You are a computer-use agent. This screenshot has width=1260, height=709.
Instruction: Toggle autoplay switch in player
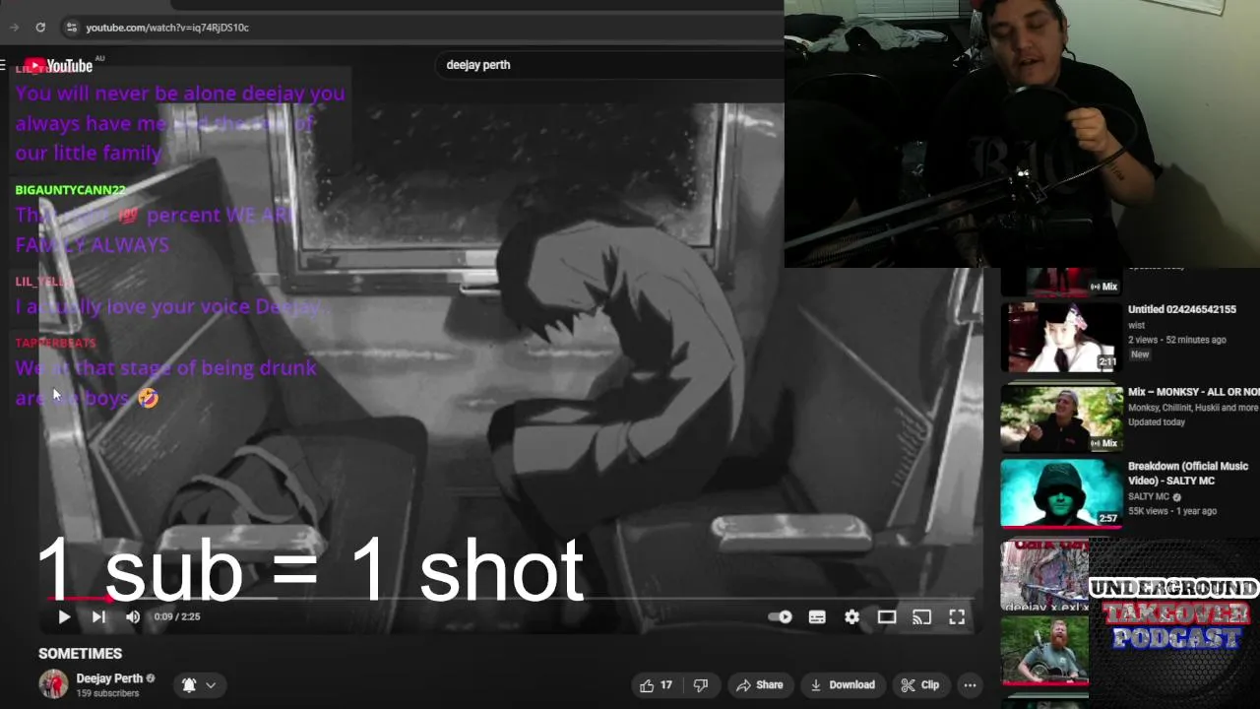tap(781, 616)
